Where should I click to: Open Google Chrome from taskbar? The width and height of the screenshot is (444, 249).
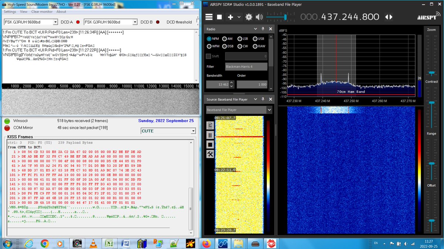[x=45, y=243]
